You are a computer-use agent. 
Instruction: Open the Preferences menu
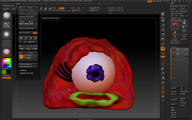[x=68, y=4]
